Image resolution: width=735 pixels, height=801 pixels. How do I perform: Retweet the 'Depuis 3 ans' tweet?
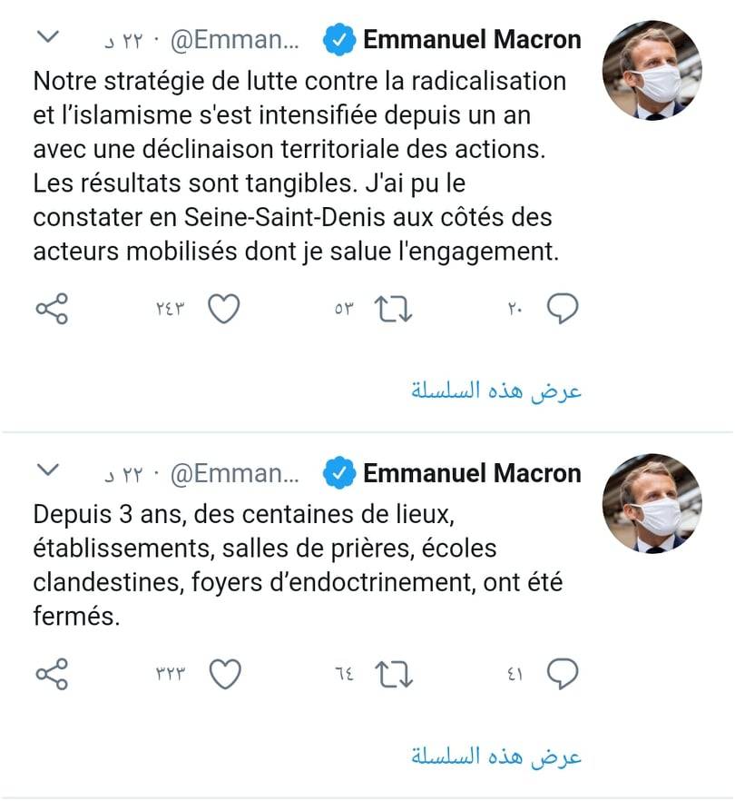pyautogui.click(x=393, y=674)
